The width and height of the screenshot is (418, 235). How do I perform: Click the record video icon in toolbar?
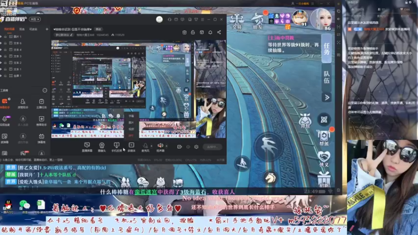[x=179, y=147]
